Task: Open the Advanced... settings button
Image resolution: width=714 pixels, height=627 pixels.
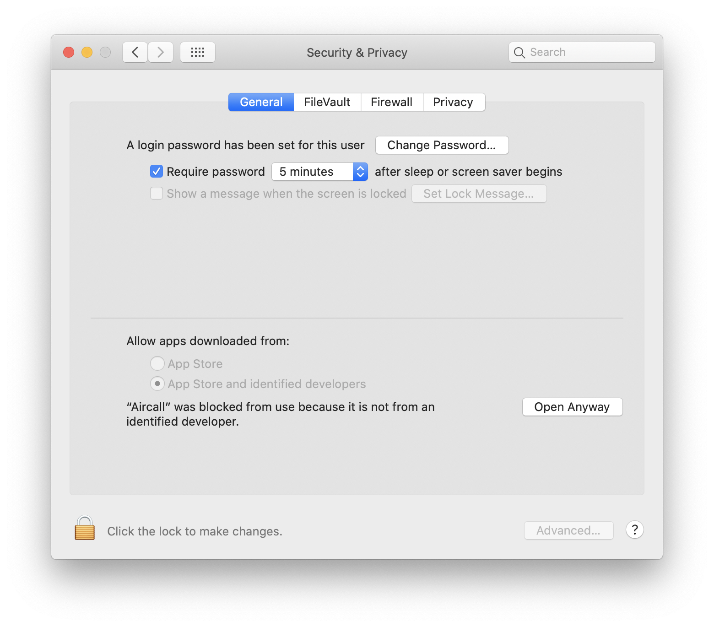Action: (x=569, y=530)
